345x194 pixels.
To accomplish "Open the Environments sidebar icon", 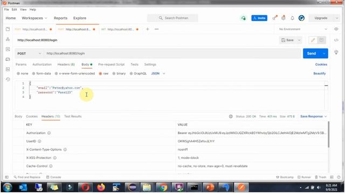I will [8, 49].
